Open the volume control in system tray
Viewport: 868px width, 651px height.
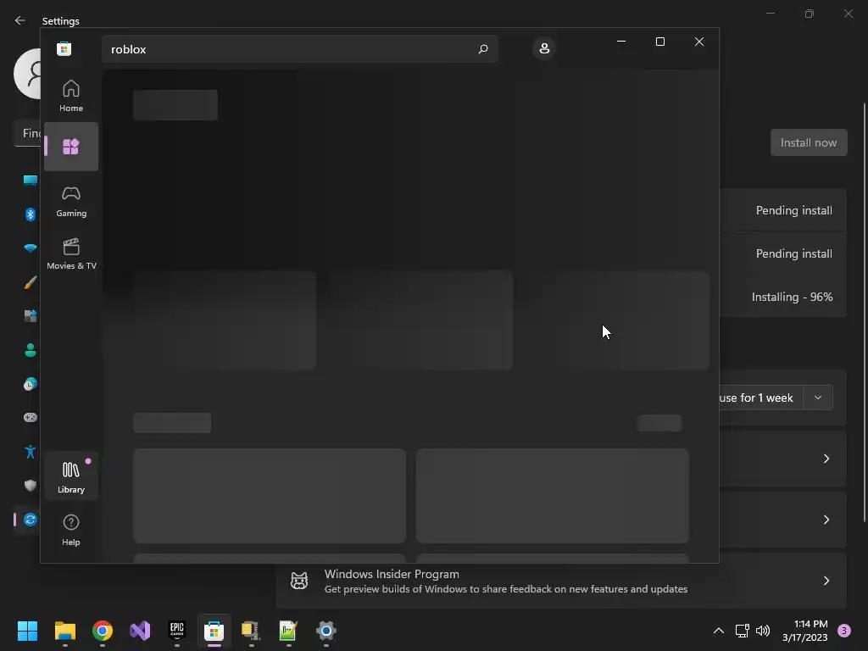point(763,631)
